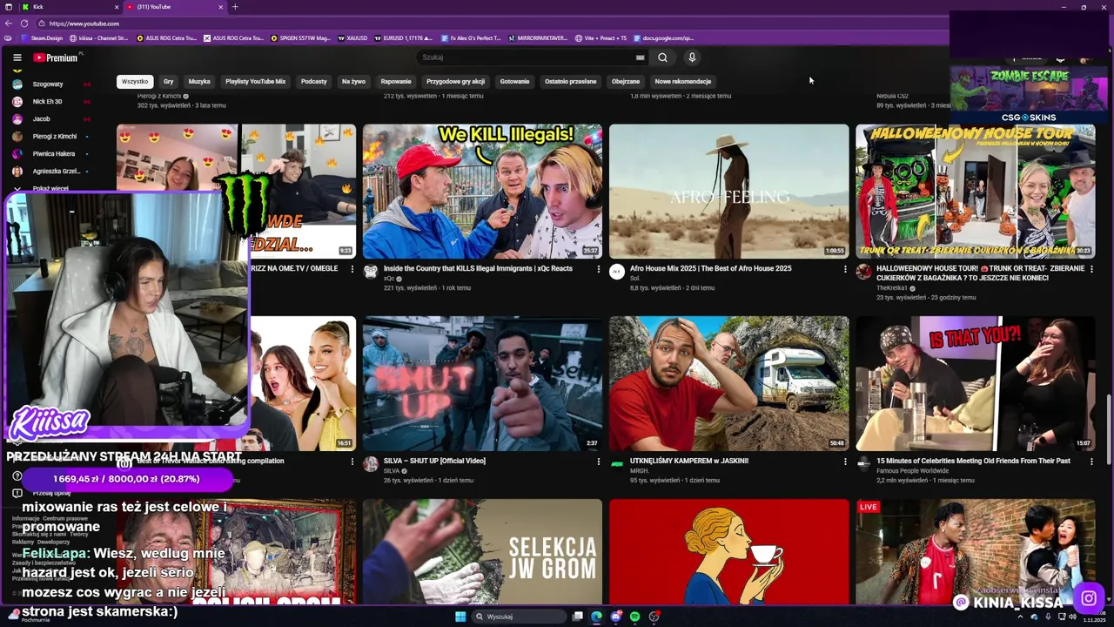Switch to the Kick browser tab
This screenshot has width=1114, height=627.
click(x=68, y=7)
